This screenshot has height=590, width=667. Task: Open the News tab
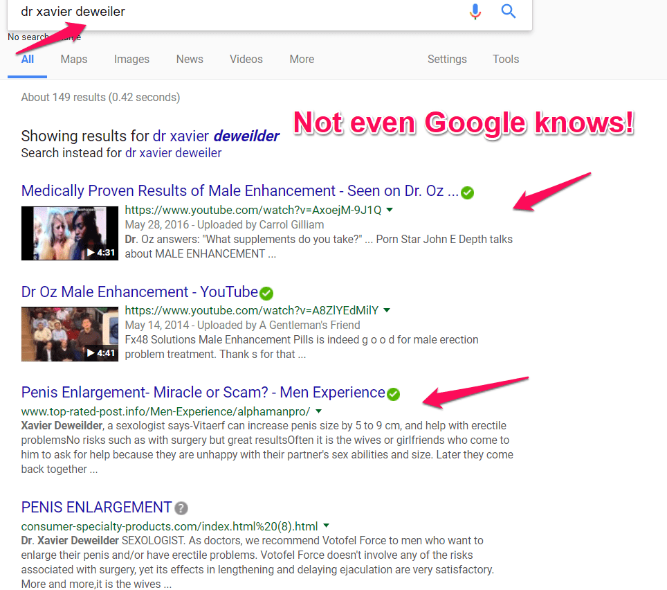[190, 59]
